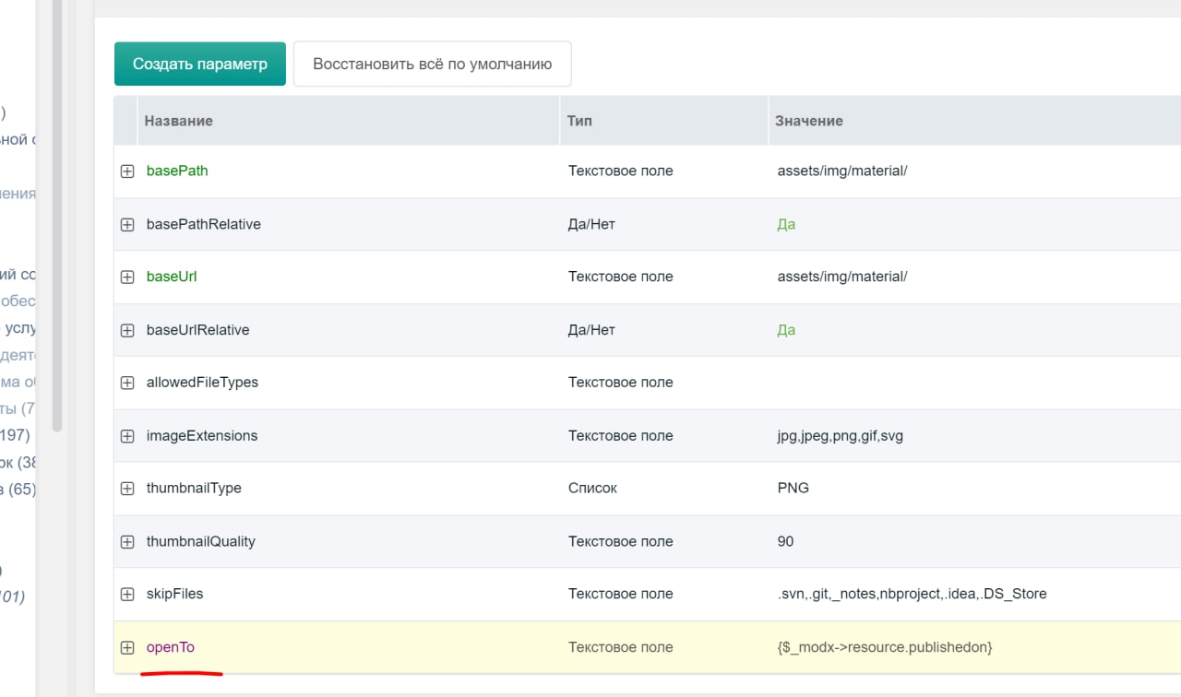Click the Да/Нет type of basePathRelative
This screenshot has width=1181, height=697.
591,224
